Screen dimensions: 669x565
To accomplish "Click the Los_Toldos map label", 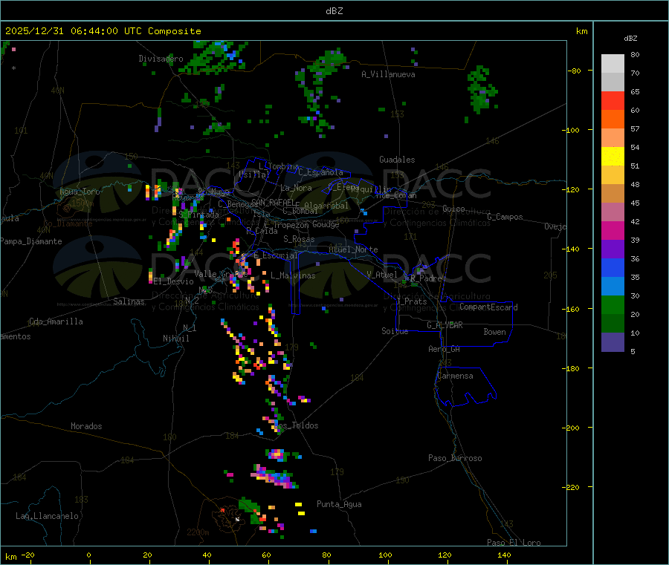I will [x=296, y=425].
